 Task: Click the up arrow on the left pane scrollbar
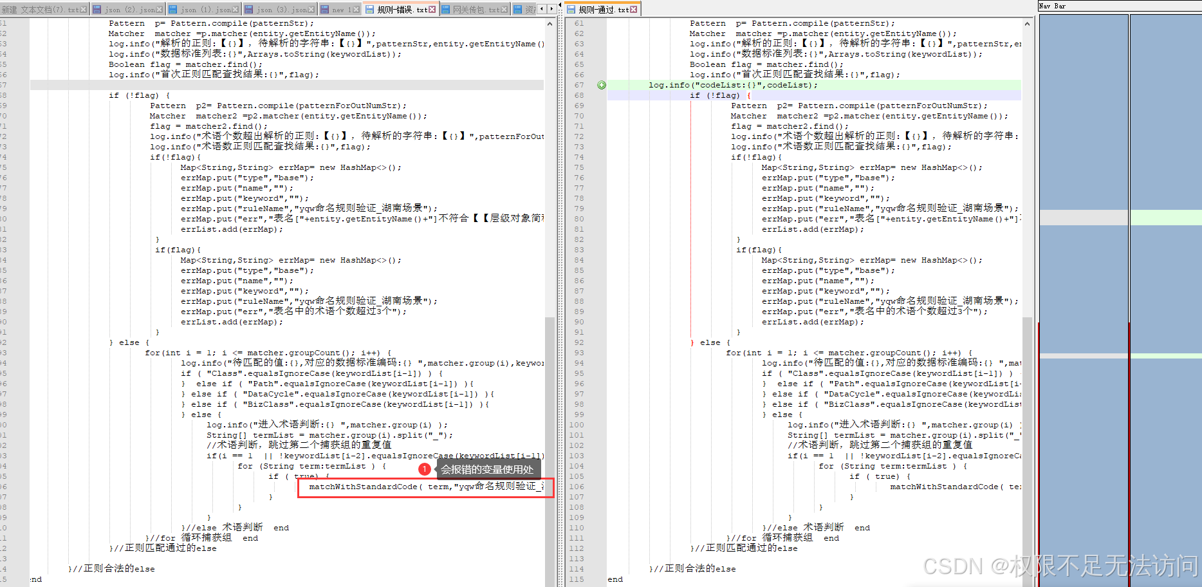(x=550, y=24)
